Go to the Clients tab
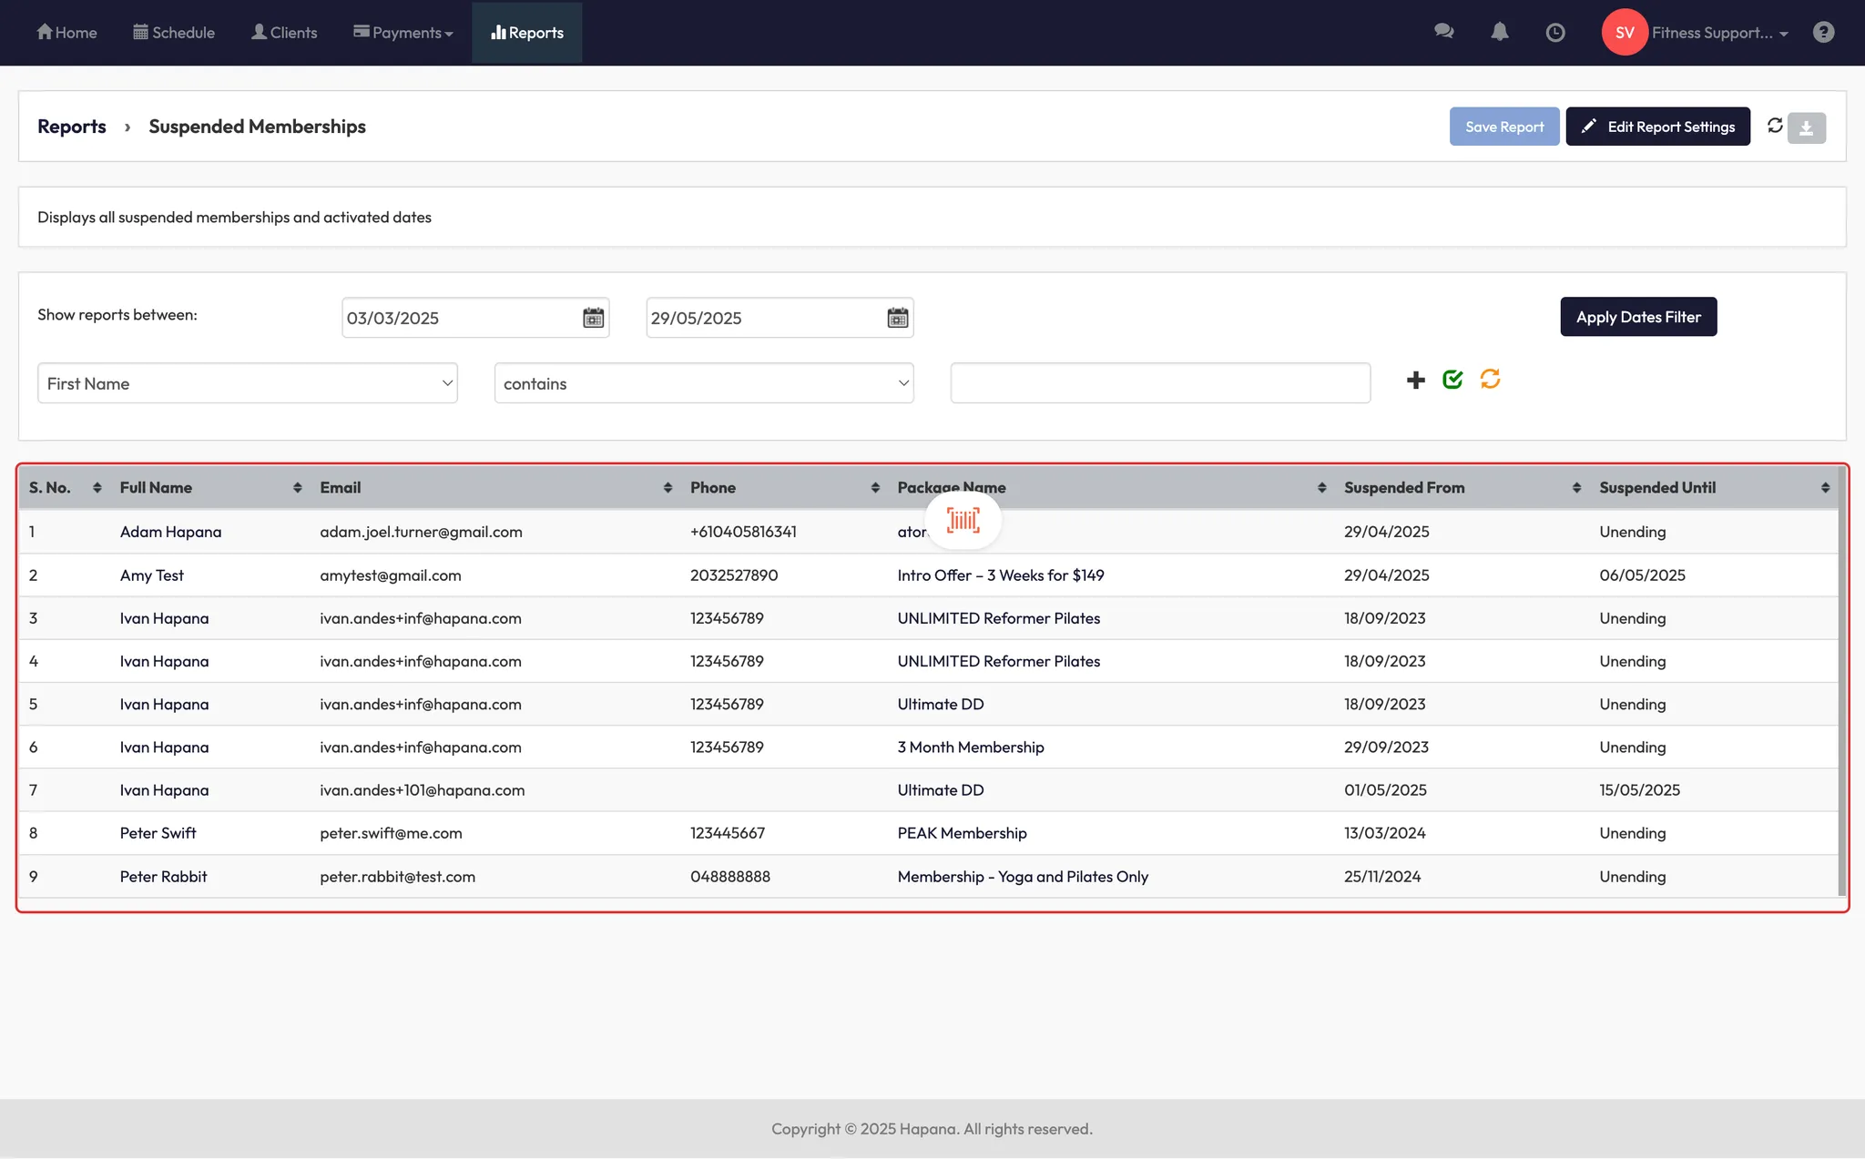The height and width of the screenshot is (1159, 1865). point(284,33)
